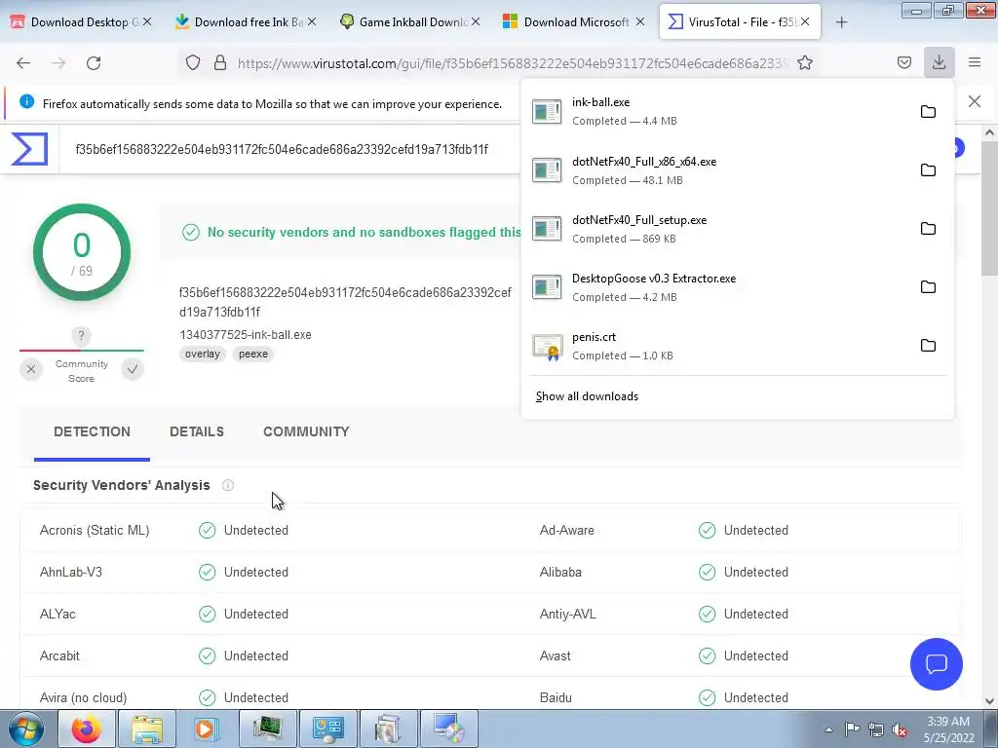Screen dimensions: 998x748
Task: Save page to Pocket
Action: (x=903, y=62)
